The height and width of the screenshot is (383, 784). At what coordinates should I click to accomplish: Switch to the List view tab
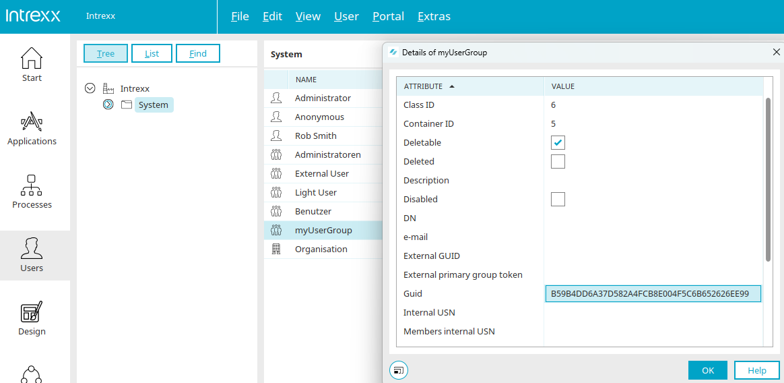pos(152,53)
